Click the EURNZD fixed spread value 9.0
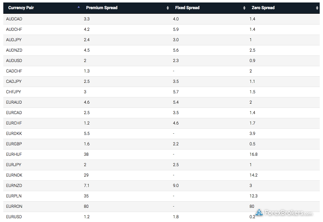Screen dimensions: 323x222 [x=176, y=185]
